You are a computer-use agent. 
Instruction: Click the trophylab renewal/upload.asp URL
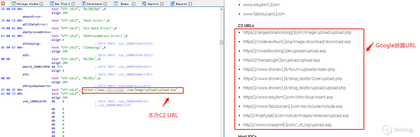click(296, 115)
